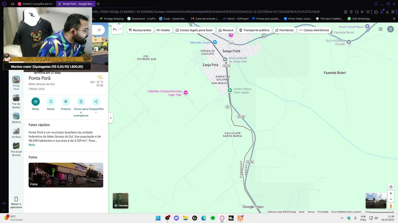
Task: Save Ponta Porã with Salvar icon
Action: pos(51,102)
